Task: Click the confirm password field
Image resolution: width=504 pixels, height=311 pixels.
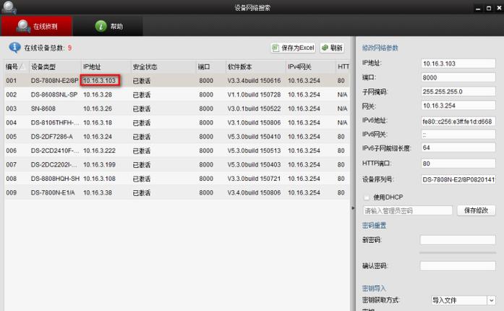Action: [x=458, y=265]
